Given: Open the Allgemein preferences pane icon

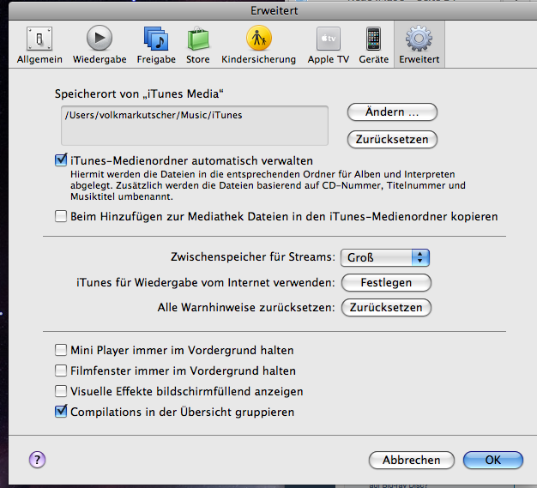Looking at the screenshot, I should click(x=39, y=39).
